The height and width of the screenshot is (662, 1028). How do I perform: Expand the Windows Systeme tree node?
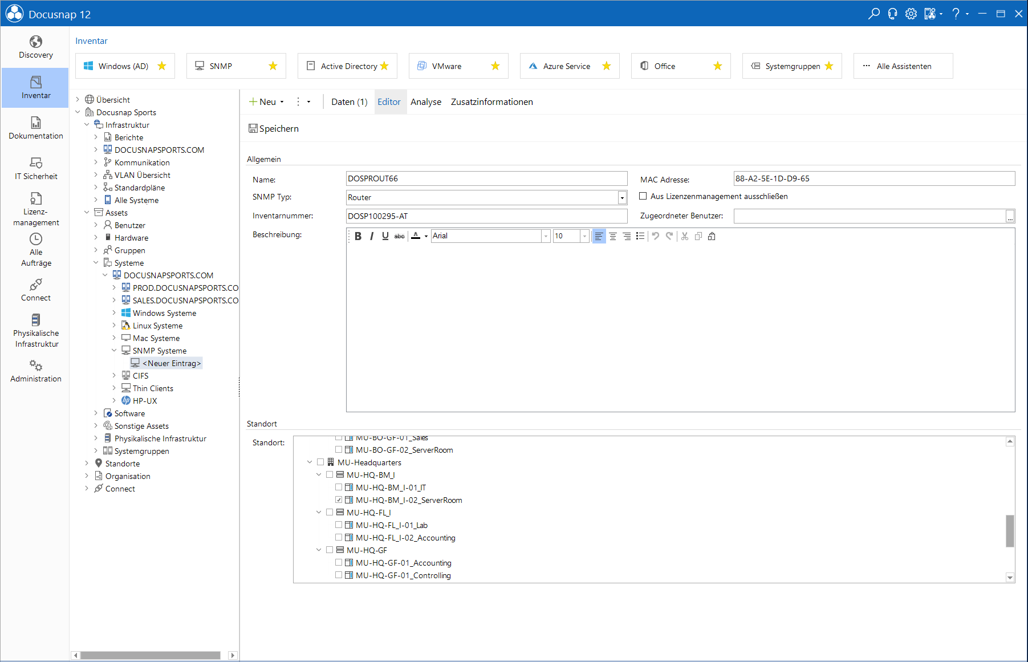(x=114, y=313)
